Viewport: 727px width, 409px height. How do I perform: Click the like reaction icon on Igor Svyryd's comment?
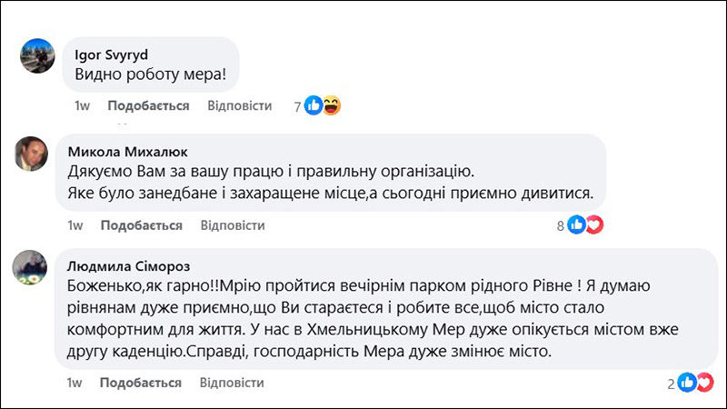pos(314,105)
